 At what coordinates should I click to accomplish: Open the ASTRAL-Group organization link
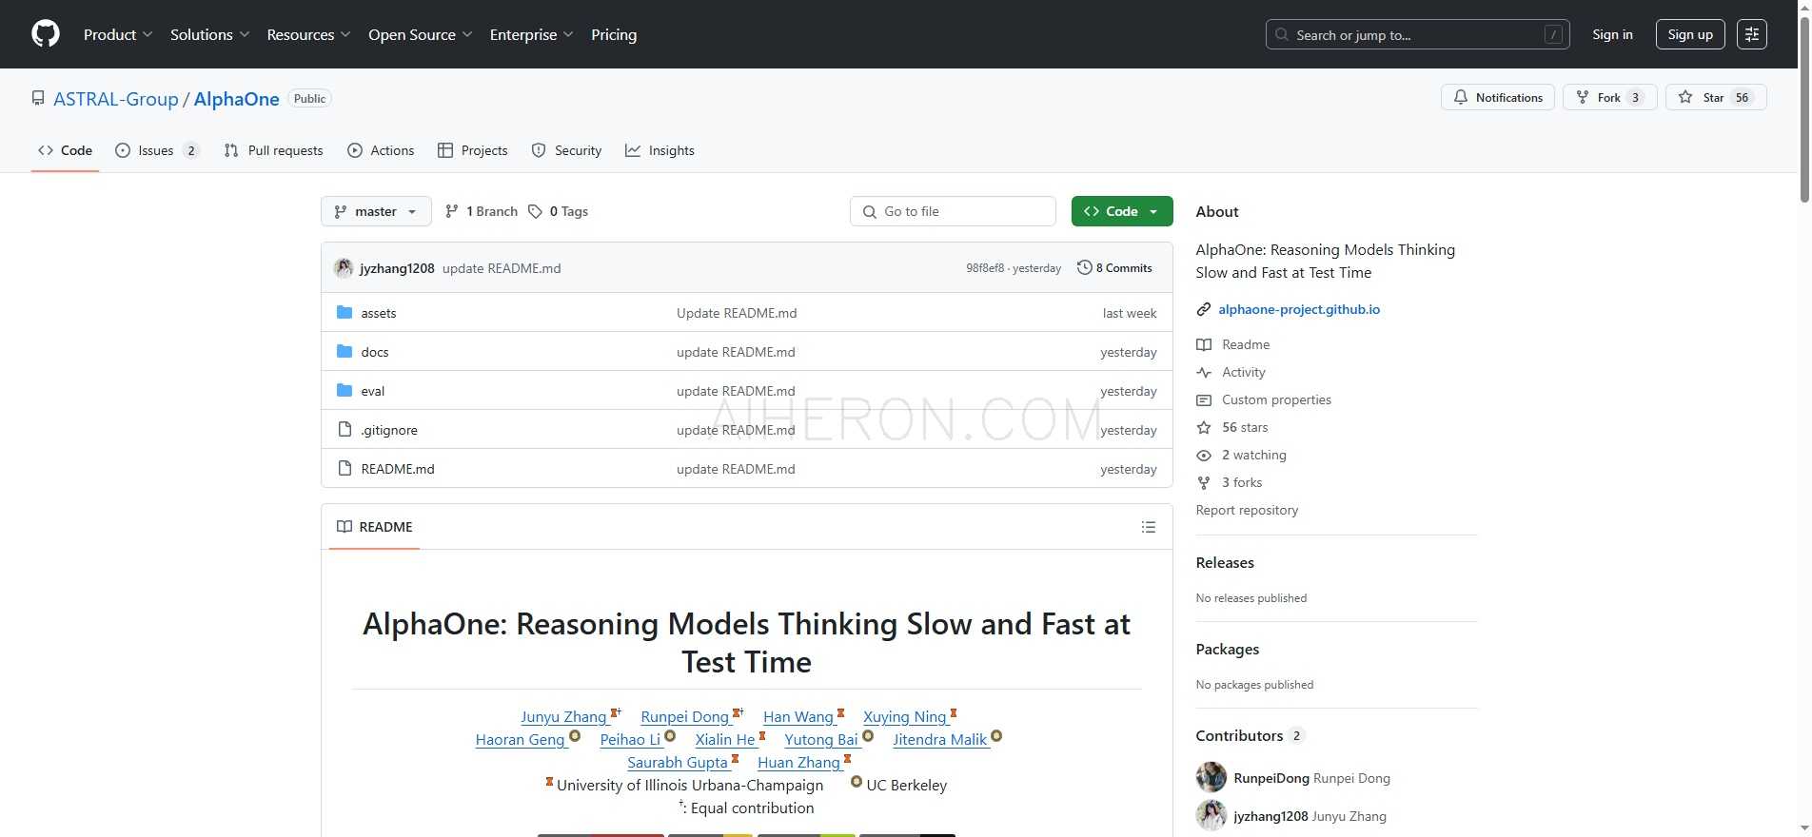pos(116,99)
